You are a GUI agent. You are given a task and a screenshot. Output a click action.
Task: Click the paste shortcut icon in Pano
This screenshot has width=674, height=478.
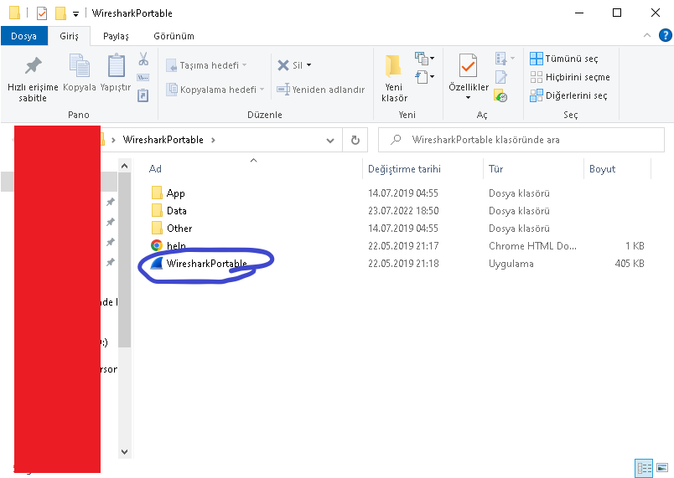(x=143, y=95)
